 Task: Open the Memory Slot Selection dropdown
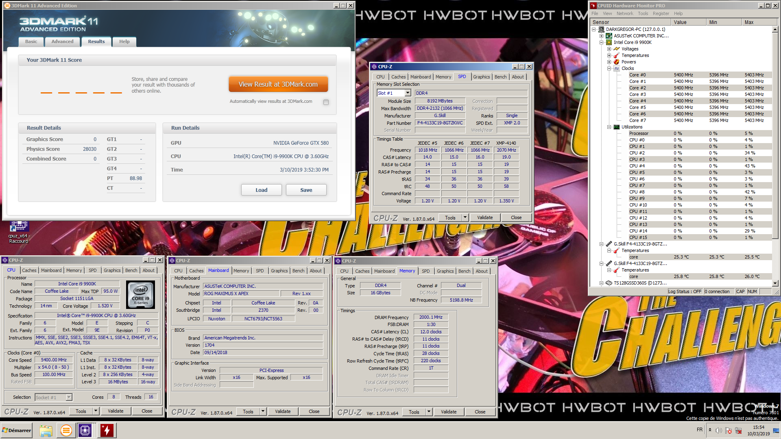408,93
